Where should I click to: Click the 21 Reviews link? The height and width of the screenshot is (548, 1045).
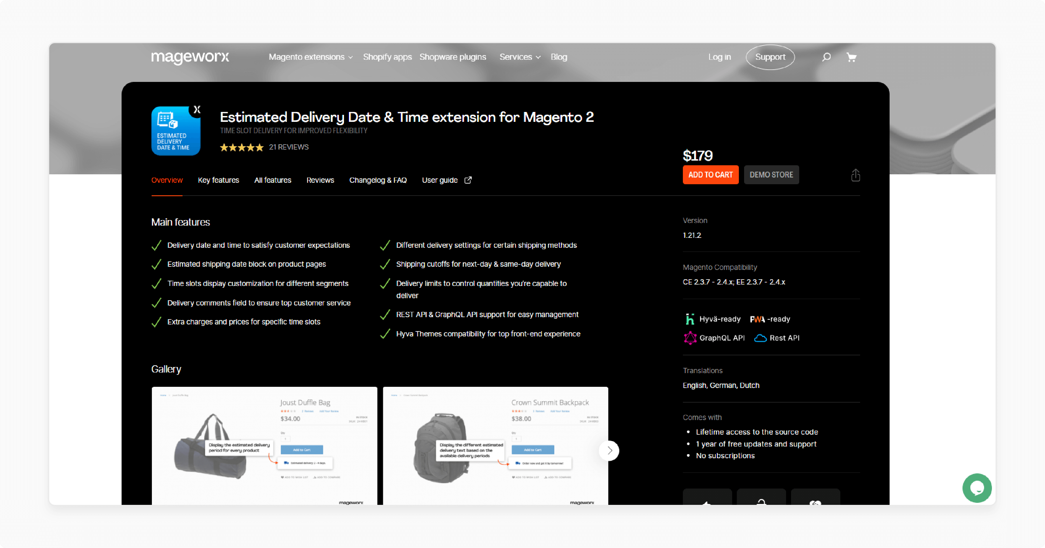point(289,147)
